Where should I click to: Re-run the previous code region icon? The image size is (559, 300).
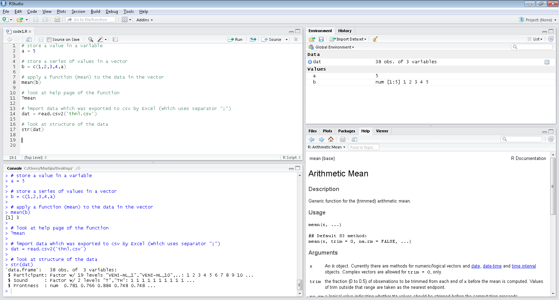click(253, 39)
